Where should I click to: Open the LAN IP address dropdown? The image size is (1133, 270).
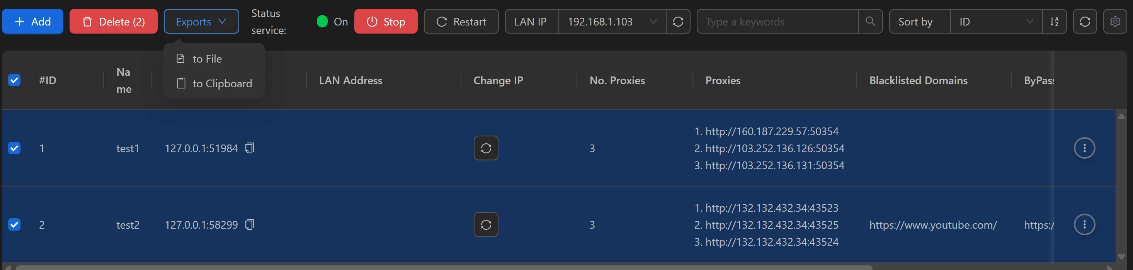[611, 21]
